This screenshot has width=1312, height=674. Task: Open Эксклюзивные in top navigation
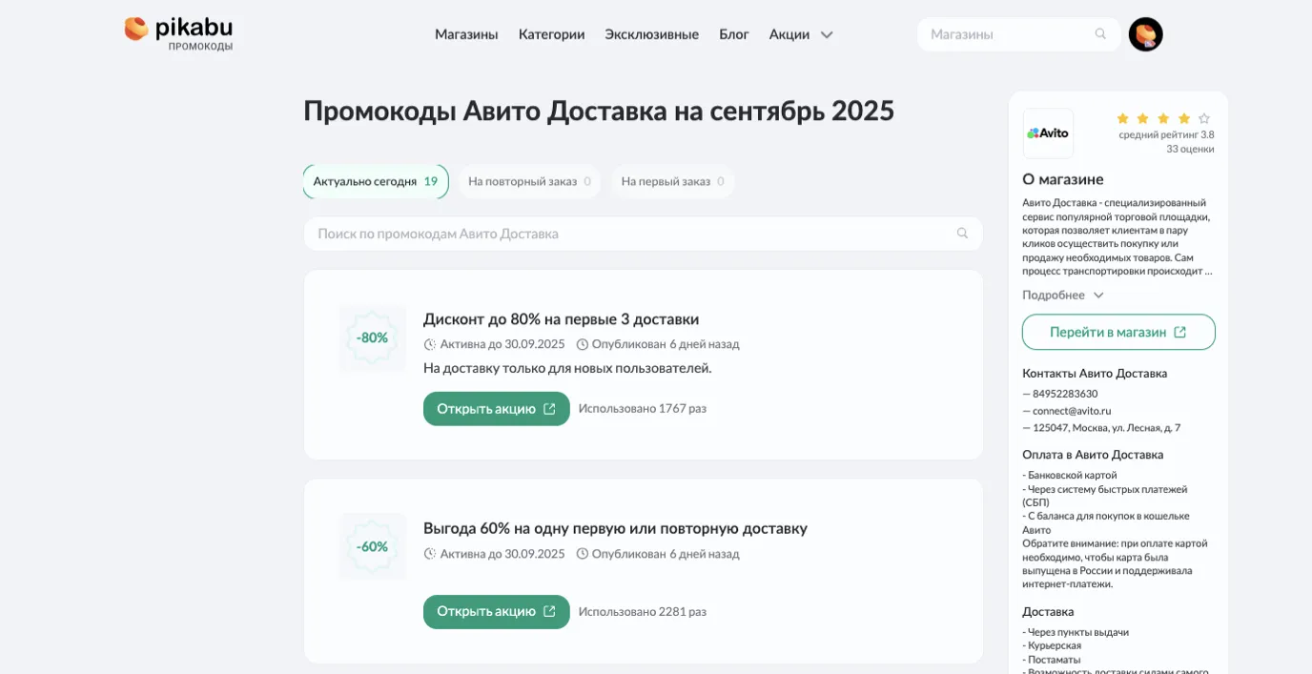click(x=651, y=34)
